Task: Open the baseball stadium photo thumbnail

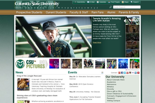Action: click(100, 64)
